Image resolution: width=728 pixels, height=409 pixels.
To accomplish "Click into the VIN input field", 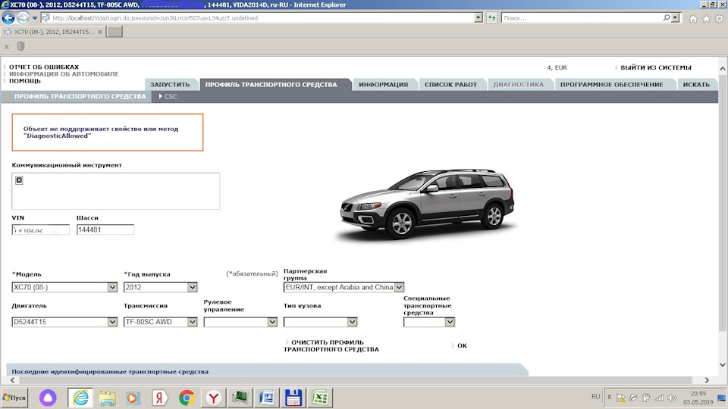I will pyautogui.click(x=40, y=229).
